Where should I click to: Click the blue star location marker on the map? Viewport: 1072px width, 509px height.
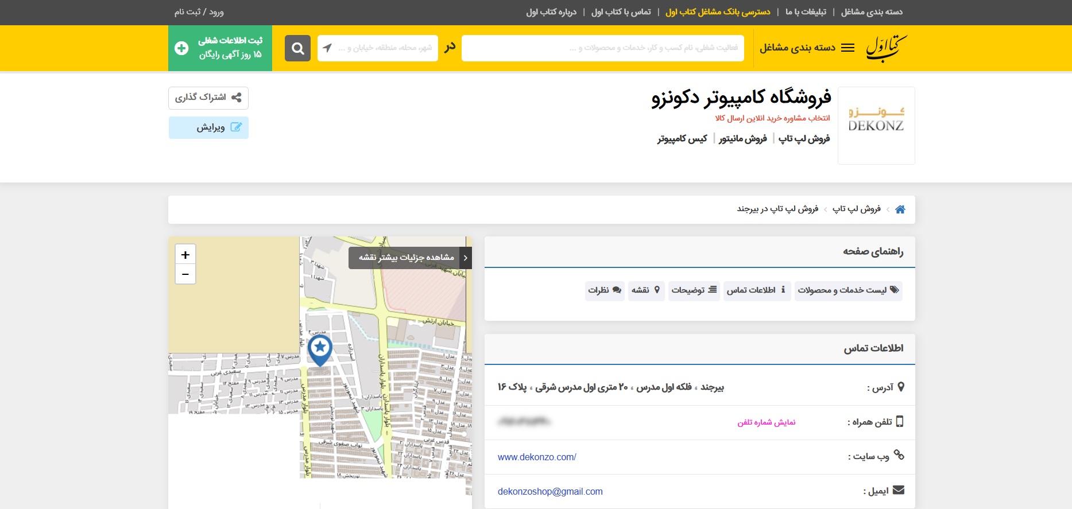click(x=320, y=350)
